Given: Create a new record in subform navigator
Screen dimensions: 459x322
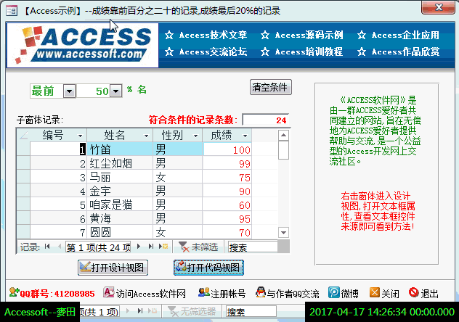Looking at the screenshot, I should tap(163, 247).
